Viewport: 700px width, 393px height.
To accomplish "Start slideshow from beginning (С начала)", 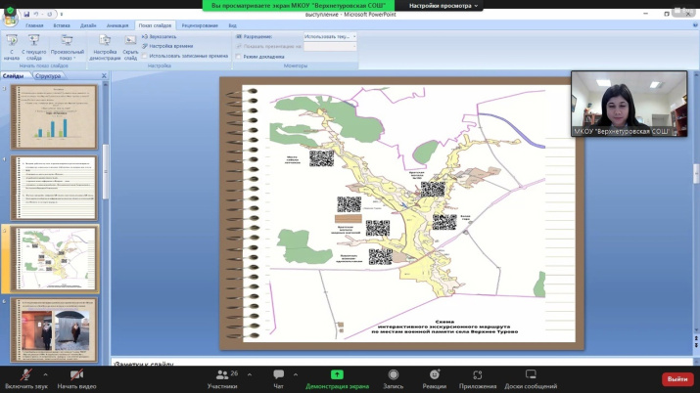I will click(12, 43).
